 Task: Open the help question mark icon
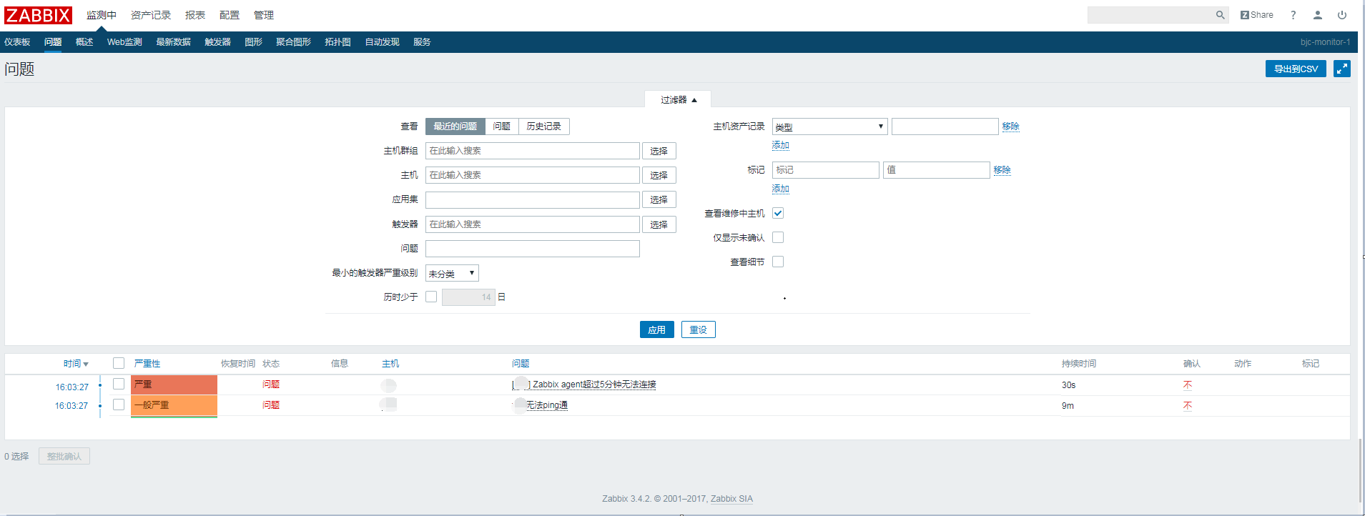click(x=1293, y=15)
